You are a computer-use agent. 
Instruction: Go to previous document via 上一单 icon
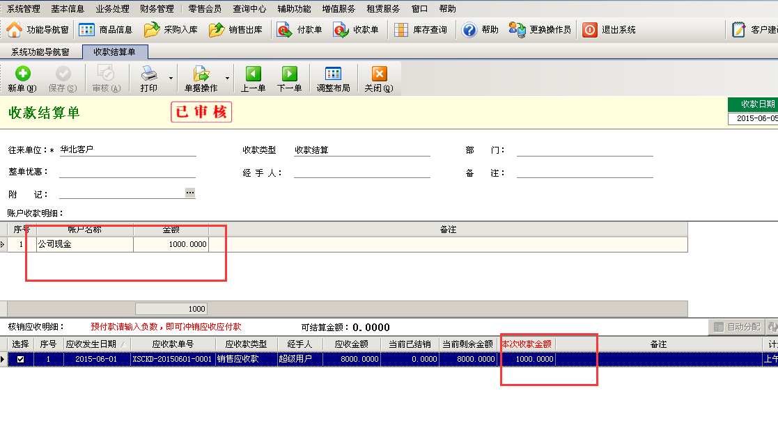click(253, 78)
